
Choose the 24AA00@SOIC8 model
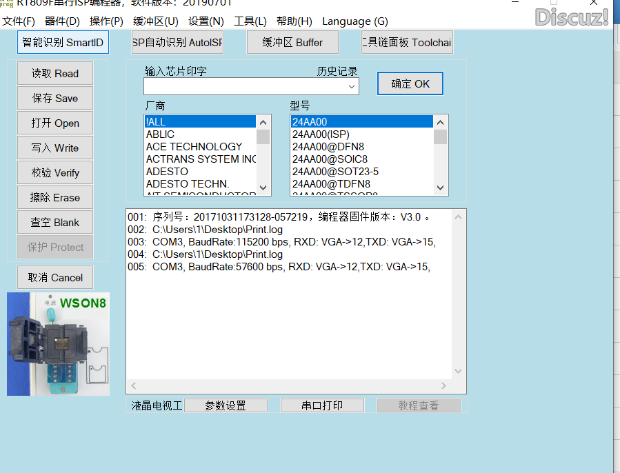click(331, 159)
